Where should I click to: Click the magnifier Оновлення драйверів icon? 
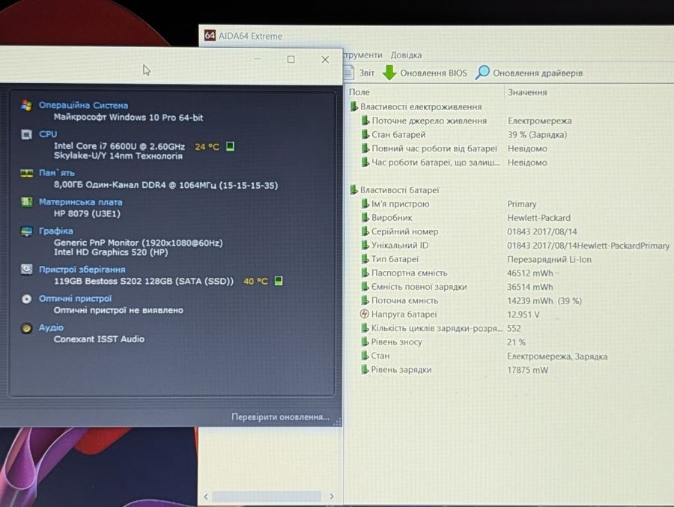coord(482,72)
